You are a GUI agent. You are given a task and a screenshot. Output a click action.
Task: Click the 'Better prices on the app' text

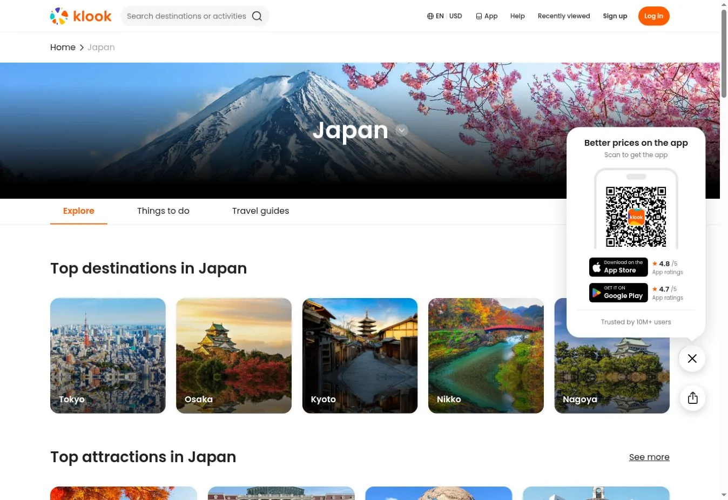(636, 143)
